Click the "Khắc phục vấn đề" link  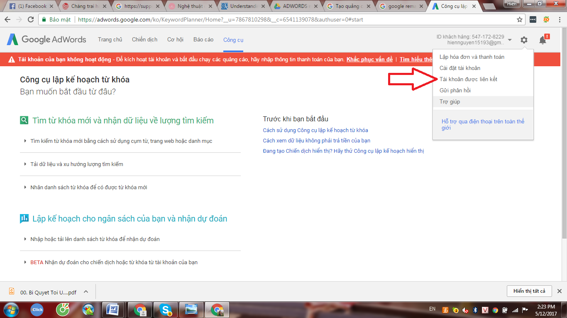click(369, 59)
